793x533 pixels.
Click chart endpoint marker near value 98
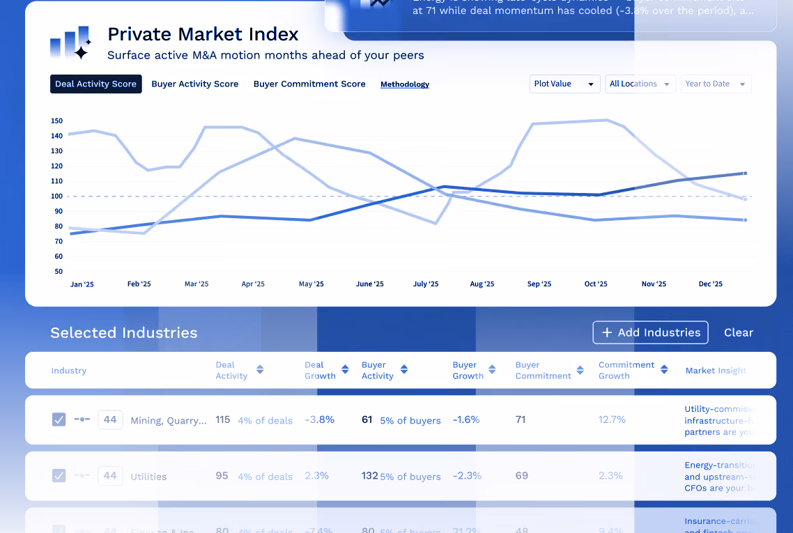[x=745, y=199]
